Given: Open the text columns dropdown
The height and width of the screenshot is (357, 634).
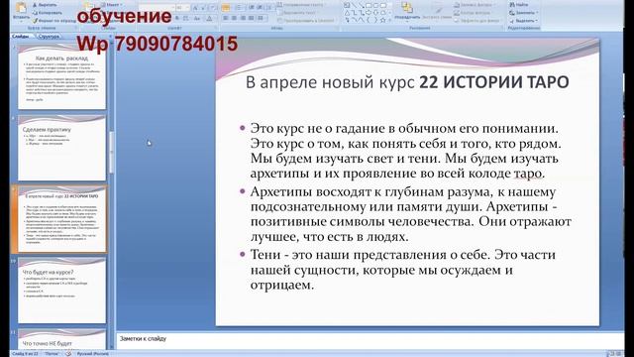Looking at the screenshot, I should (x=261, y=19).
